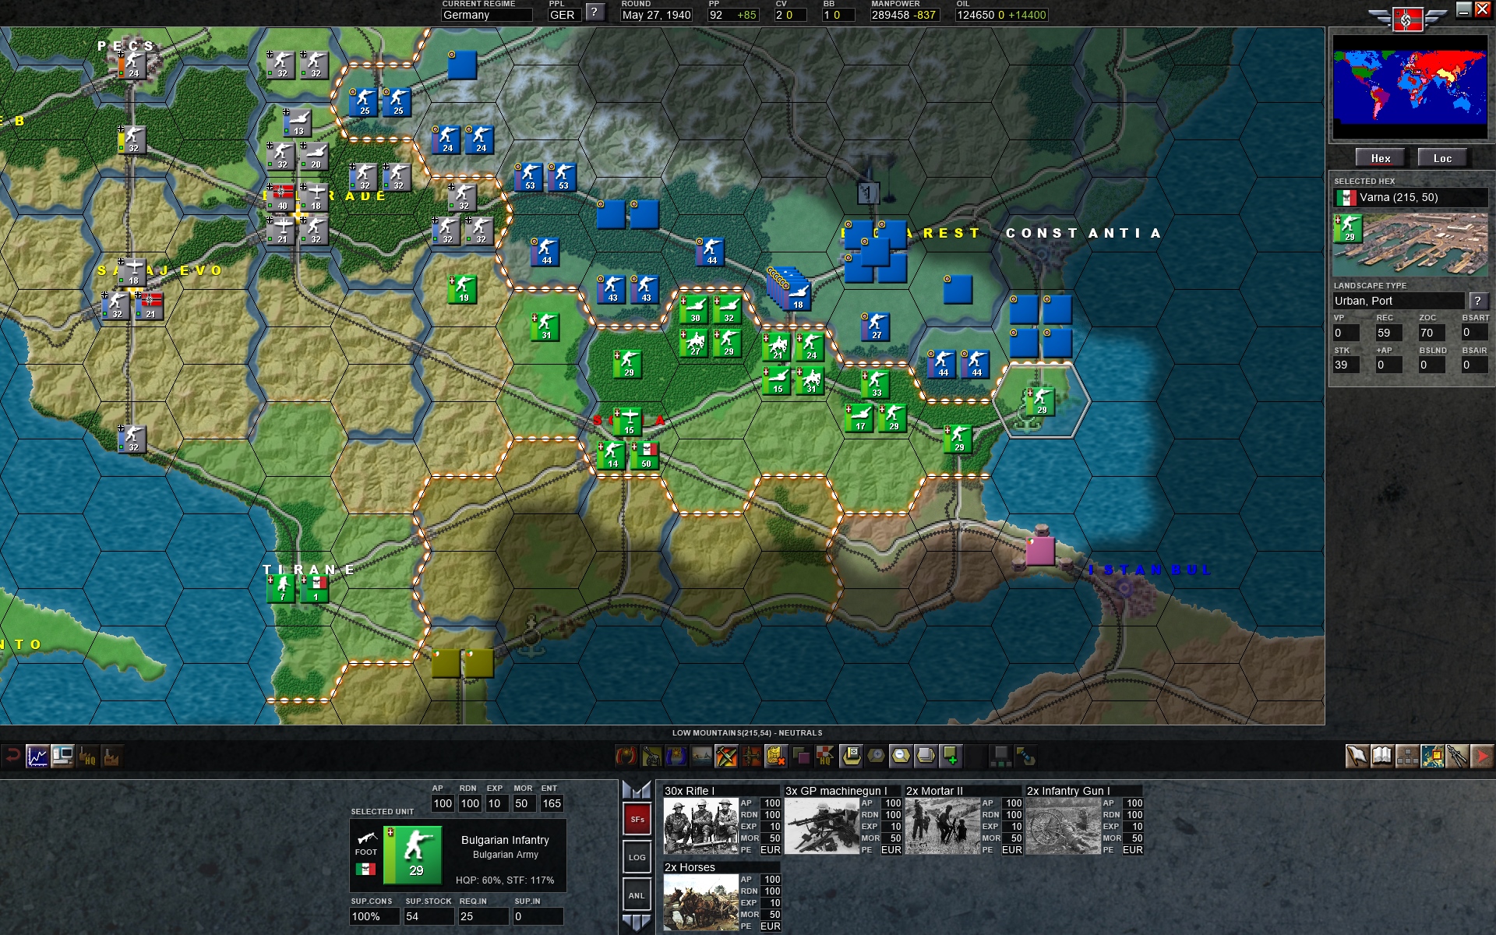Click the green and purple squares icon
This screenshot has height=935, width=1496.
[x=801, y=756]
